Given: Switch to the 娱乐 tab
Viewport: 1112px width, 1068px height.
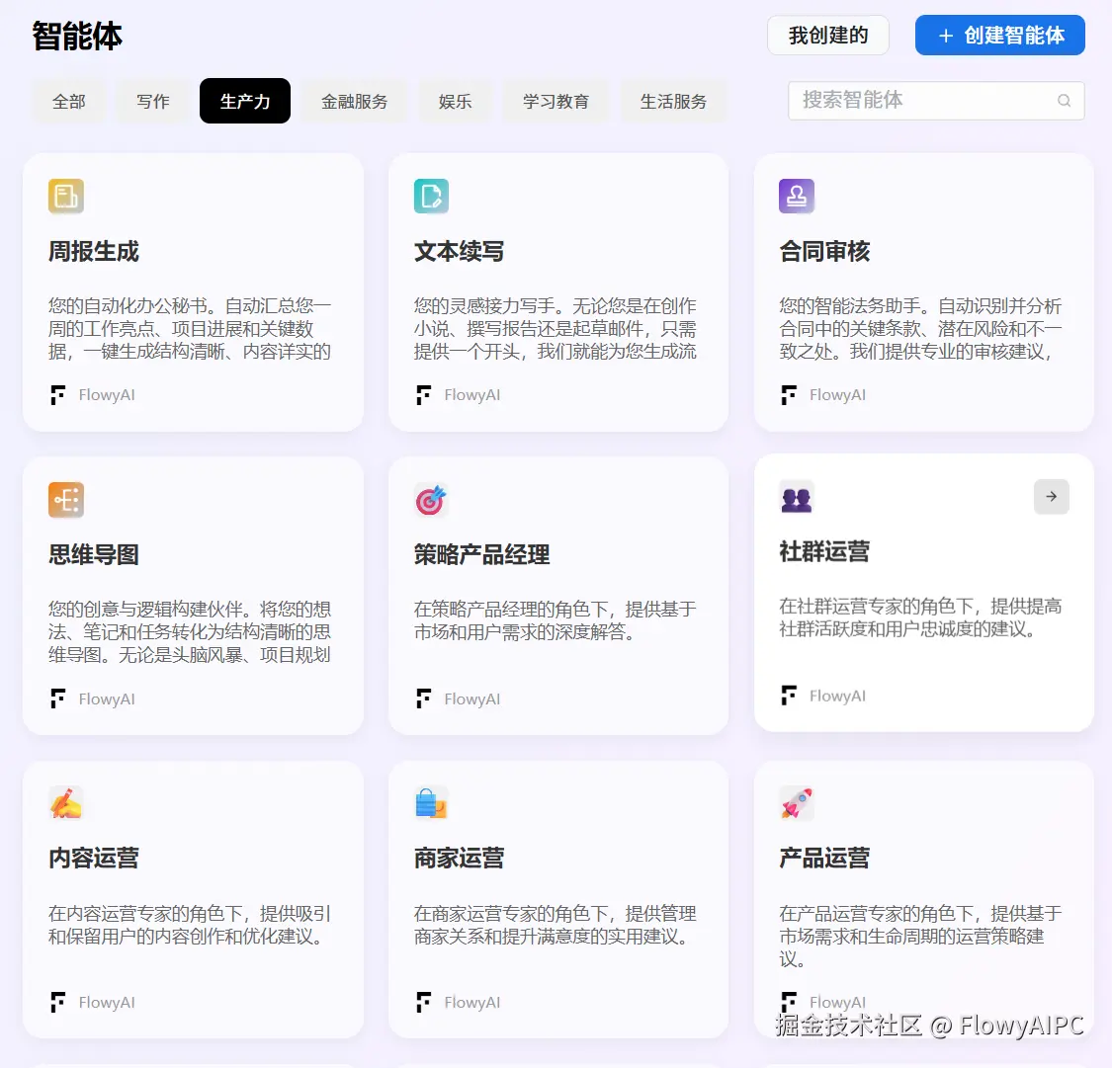Looking at the screenshot, I should tap(456, 102).
